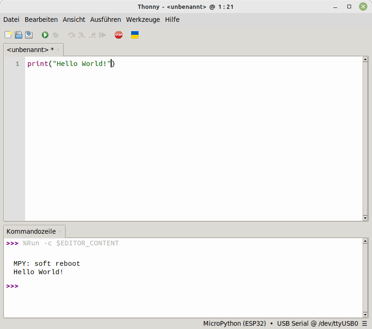Image resolution: width=372 pixels, height=329 pixels.
Task: Open the Ausführen menu
Action: pyautogui.click(x=106, y=20)
